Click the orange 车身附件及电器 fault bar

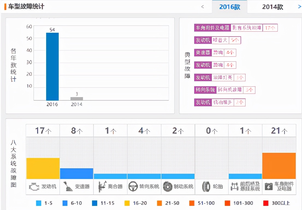[279, 166]
